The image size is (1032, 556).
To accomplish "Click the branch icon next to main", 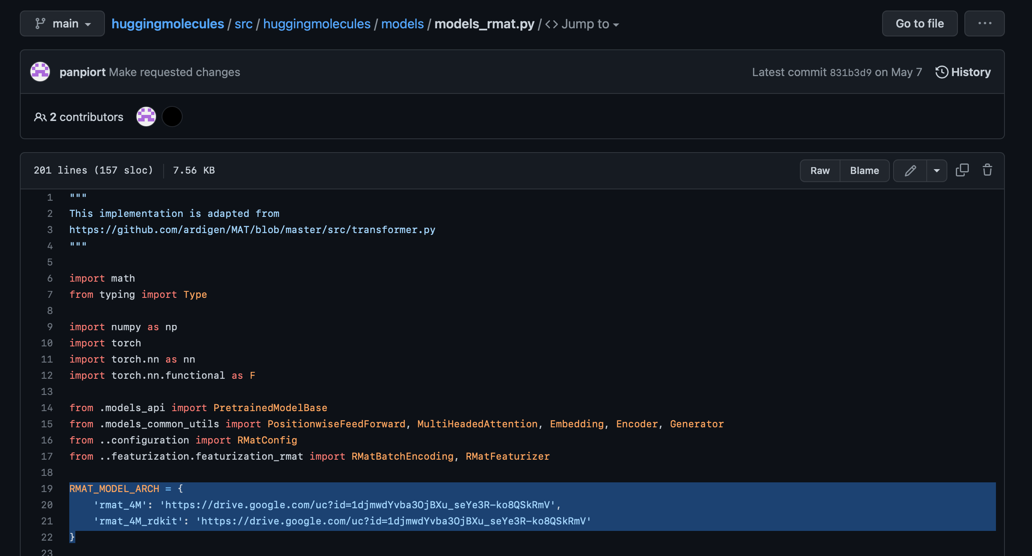I will (x=40, y=23).
